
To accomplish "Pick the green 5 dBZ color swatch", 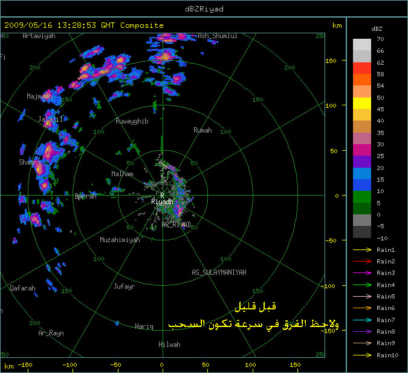I will click(362, 197).
